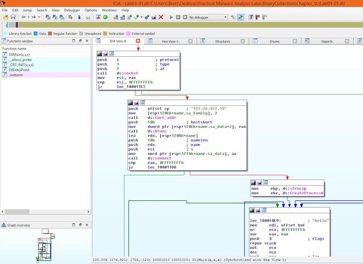
Task: Click the red add-breakpoint toolbar icon
Action: point(258,17)
